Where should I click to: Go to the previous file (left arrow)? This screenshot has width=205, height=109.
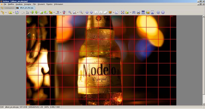tap(87, 12)
